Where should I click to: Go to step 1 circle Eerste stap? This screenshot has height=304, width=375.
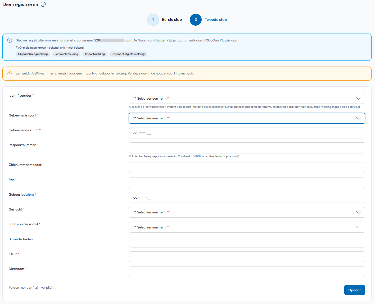(153, 20)
